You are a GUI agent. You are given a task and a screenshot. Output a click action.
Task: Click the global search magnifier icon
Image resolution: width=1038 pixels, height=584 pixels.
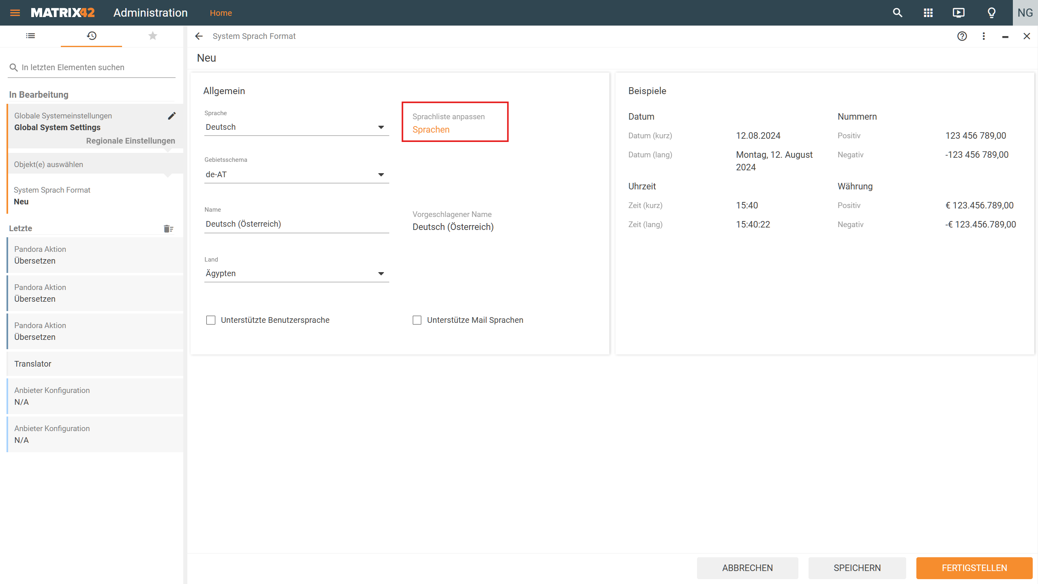897,13
